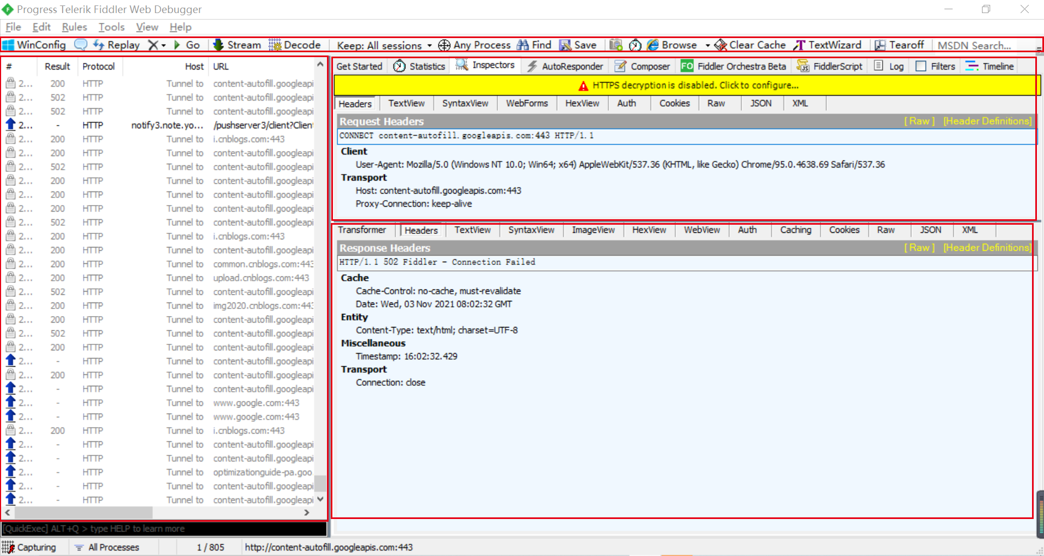Click the comment speech bubble icon
Screen dimensions: 1044x556
pos(81,45)
